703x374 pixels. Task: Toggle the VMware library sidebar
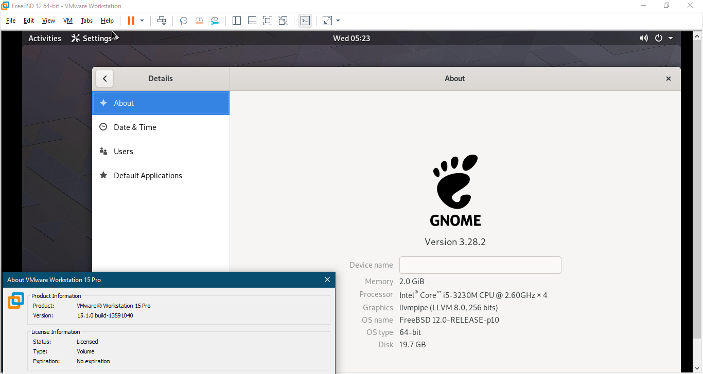point(237,21)
